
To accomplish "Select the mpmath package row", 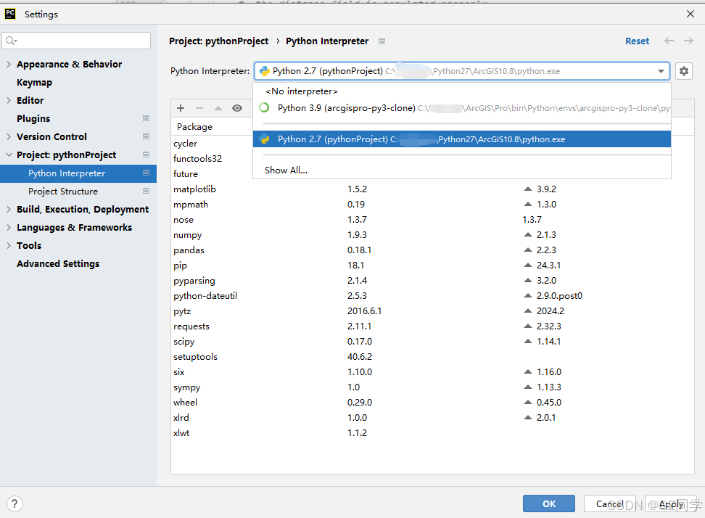I will click(x=432, y=204).
